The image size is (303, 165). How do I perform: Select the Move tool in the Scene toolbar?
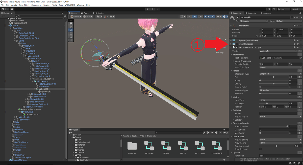71,26
